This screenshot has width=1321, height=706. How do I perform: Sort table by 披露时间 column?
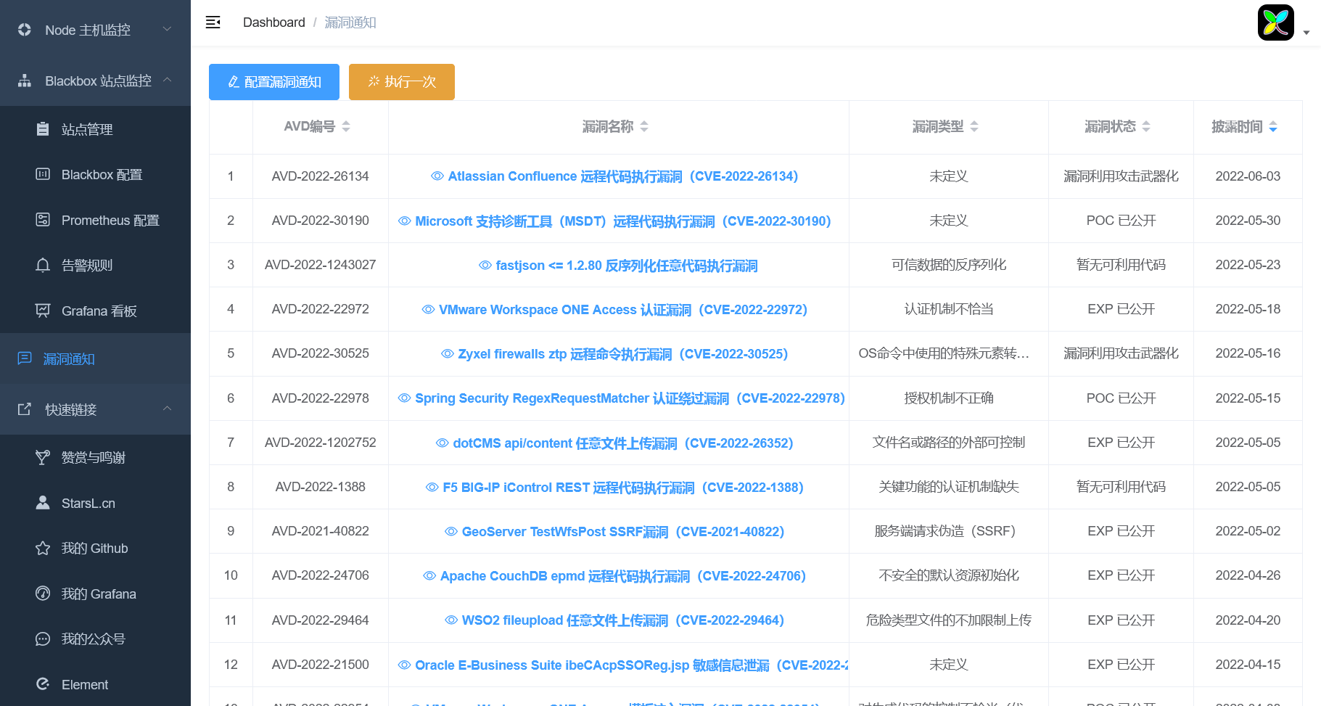point(1273,126)
